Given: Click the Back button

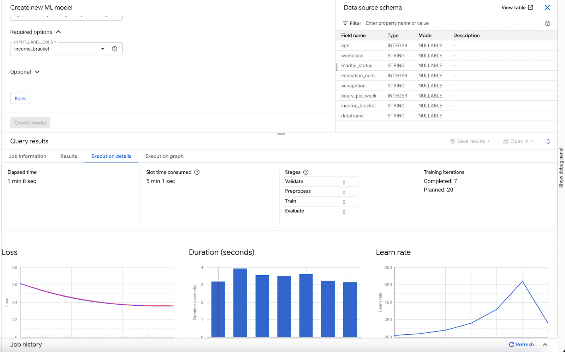Looking at the screenshot, I should 20,98.
